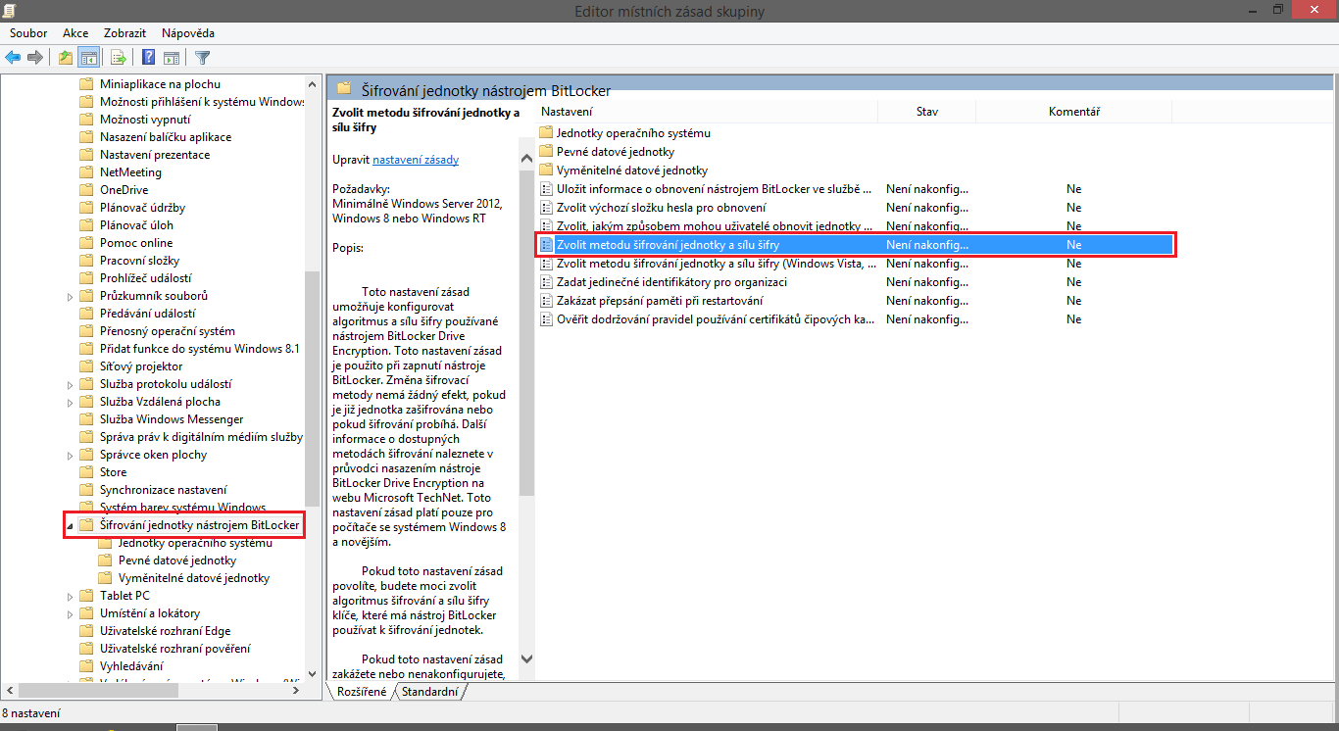Screen dimensions: 1339x731
Task: Expand the Tablet PC tree node
Action: pos(69,595)
